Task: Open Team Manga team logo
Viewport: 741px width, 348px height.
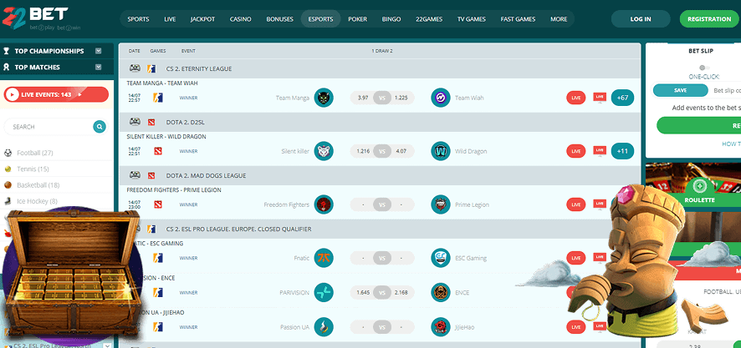Action: click(324, 98)
